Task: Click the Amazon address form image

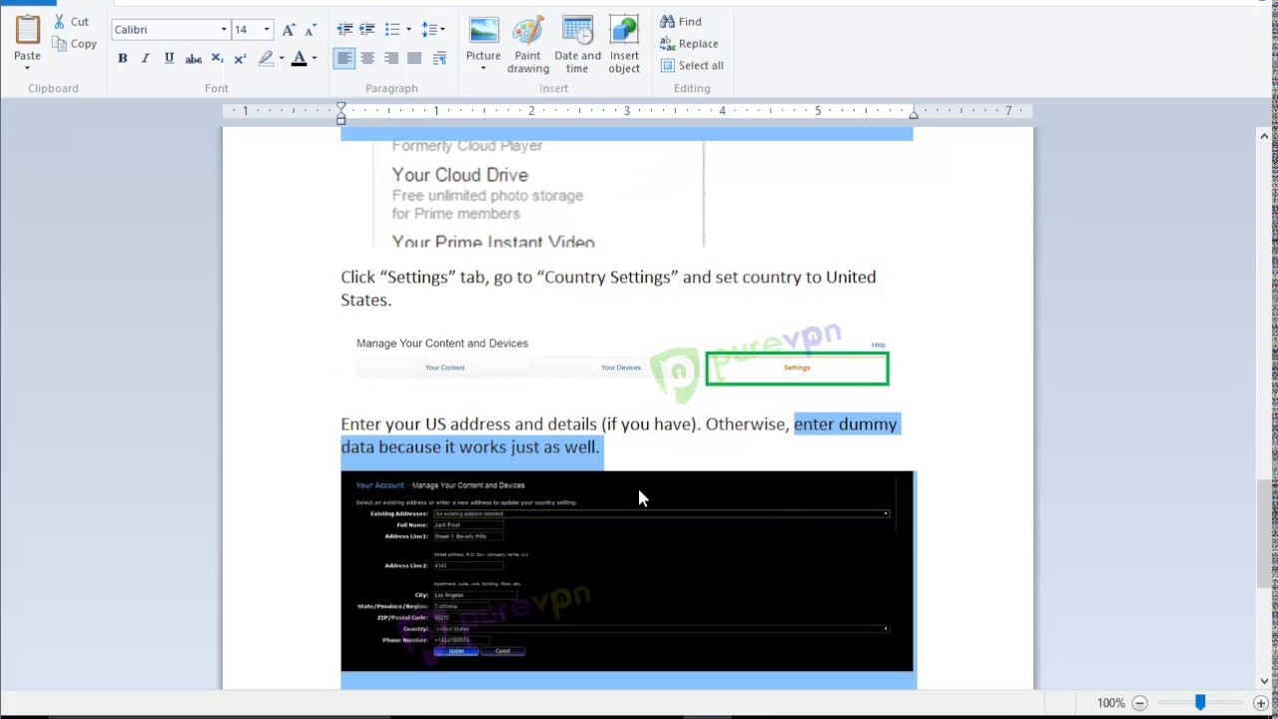Action: (626, 571)
